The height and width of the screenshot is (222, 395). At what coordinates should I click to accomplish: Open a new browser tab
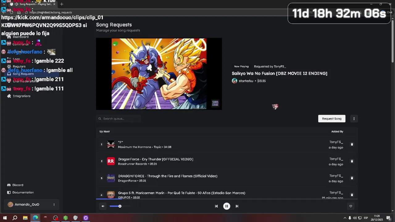coord(62,4)
